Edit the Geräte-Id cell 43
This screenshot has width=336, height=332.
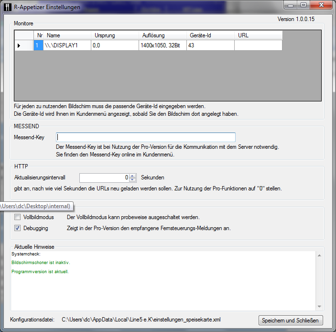coord(210,45)
